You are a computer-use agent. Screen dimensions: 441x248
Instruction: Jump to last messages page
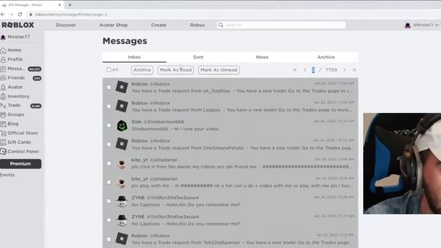pyautogui.click(x=354, y=70)
